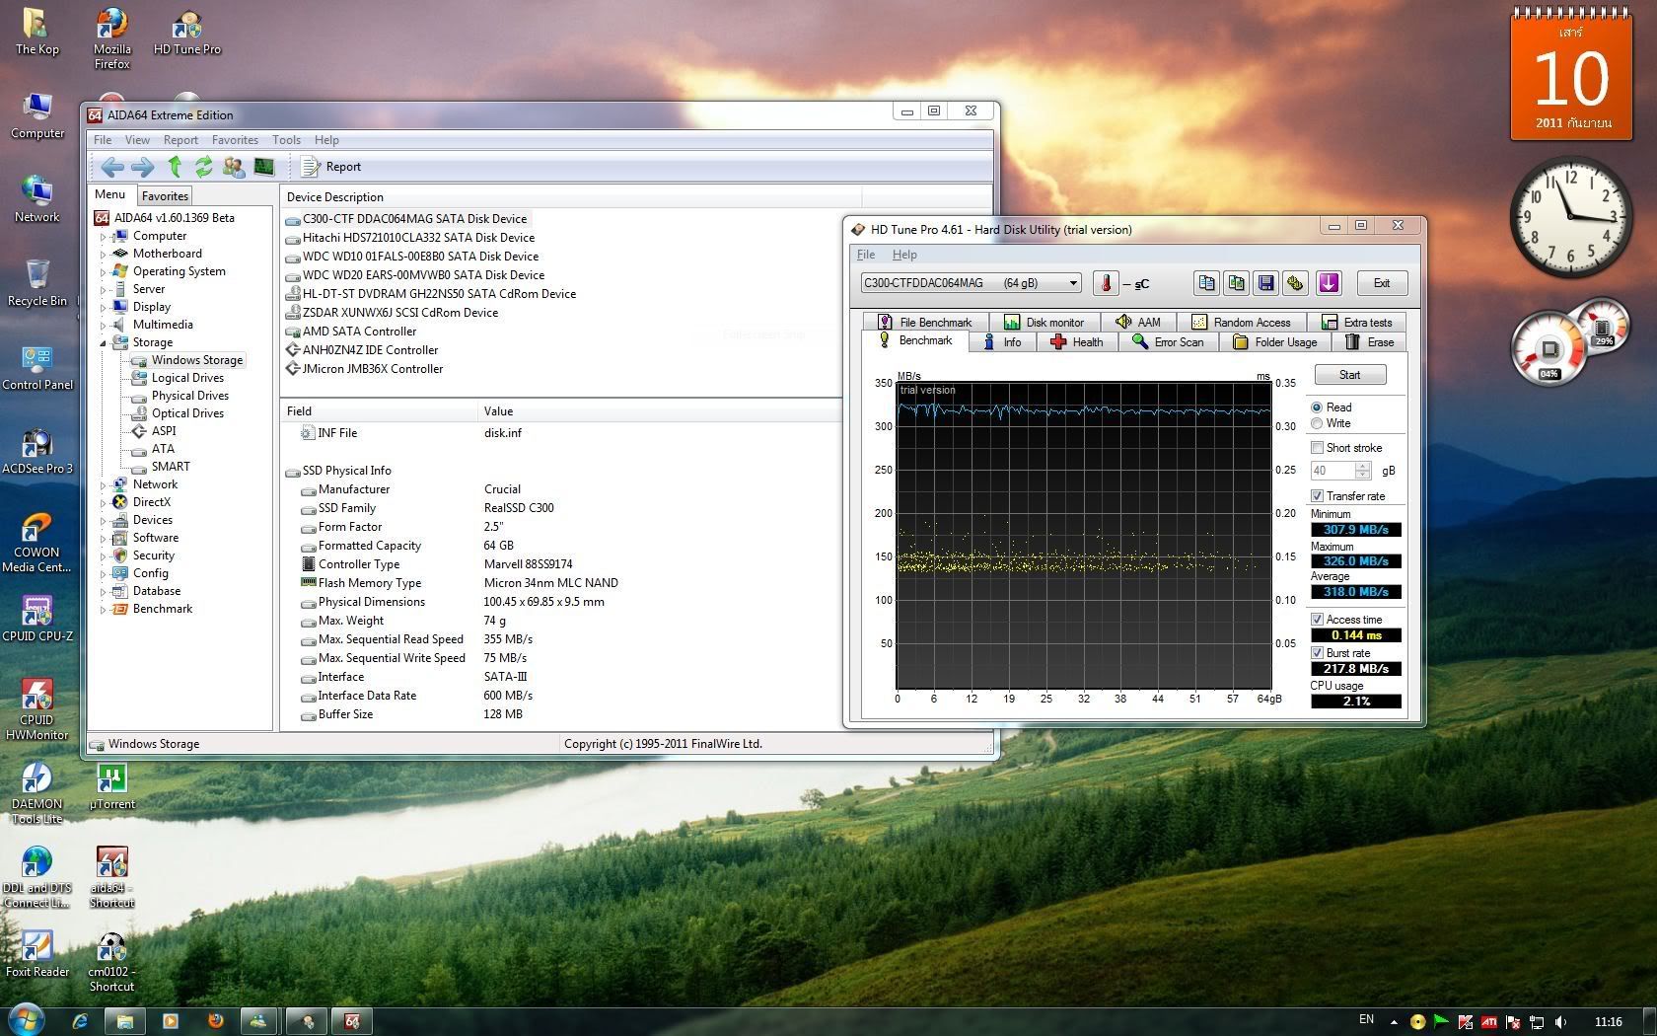Image resolution: width=1657 pixels, height=1036 pixels.
Task: Expand the Software tree node
Action: pos(103,539)
